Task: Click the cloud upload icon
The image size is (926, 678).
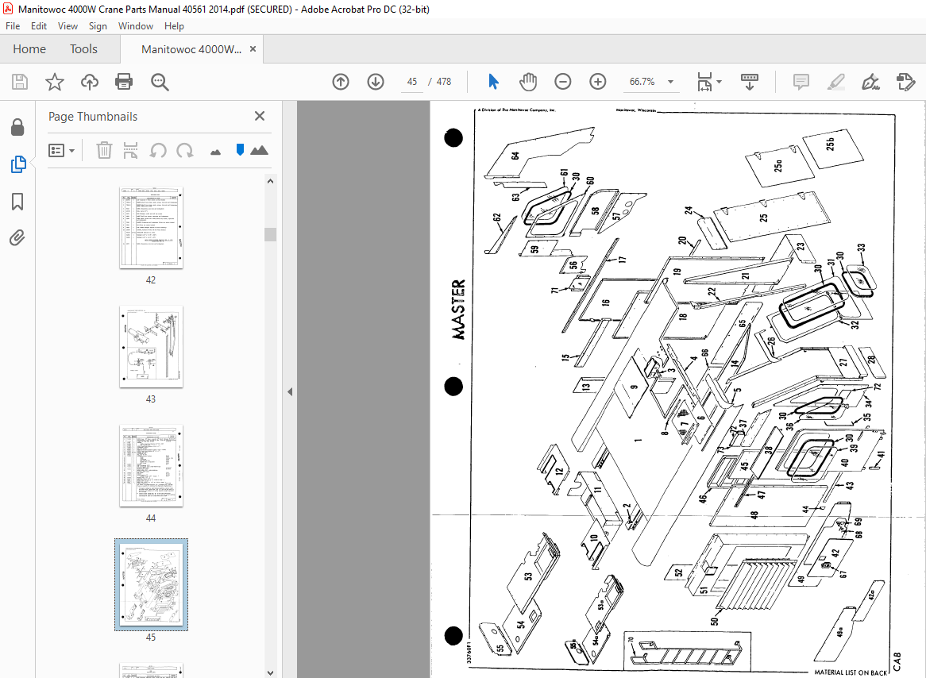Action: (89, 82)
